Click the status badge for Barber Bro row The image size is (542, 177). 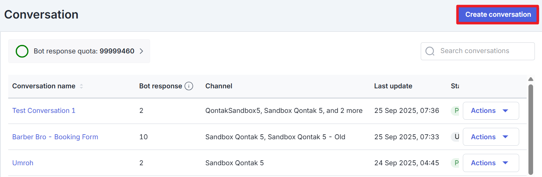coord(455,137)
